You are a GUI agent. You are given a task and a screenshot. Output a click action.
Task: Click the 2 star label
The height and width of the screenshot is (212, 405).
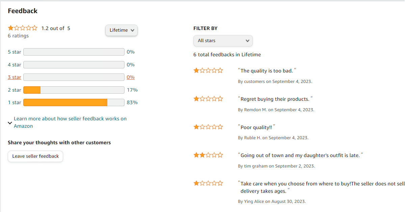click(x=15, y=90)
